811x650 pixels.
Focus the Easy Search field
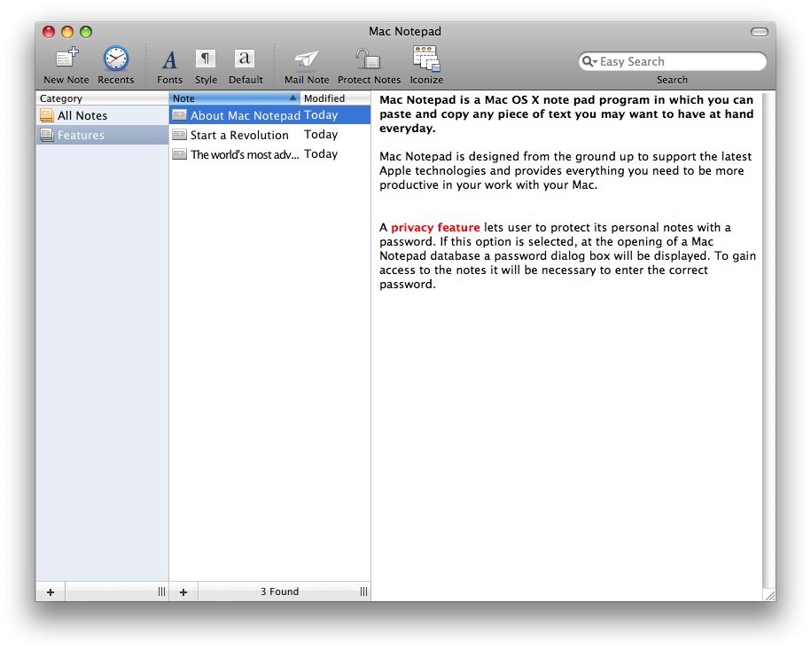(x=673, y=61)
